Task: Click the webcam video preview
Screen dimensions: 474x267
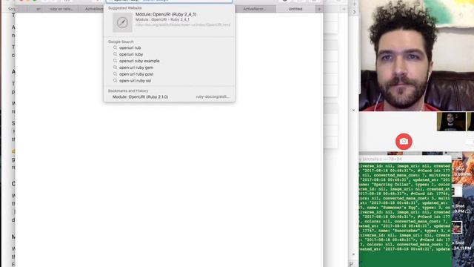Action: (x=416, y=56)
